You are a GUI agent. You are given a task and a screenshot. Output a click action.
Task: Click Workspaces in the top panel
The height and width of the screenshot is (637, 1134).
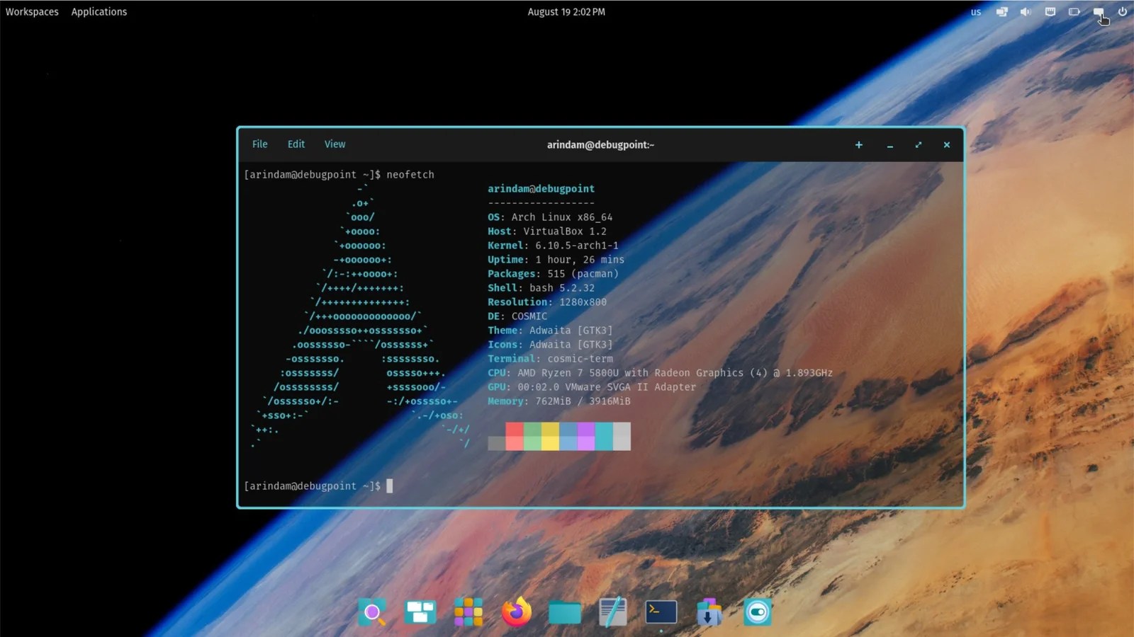point(32,12)
